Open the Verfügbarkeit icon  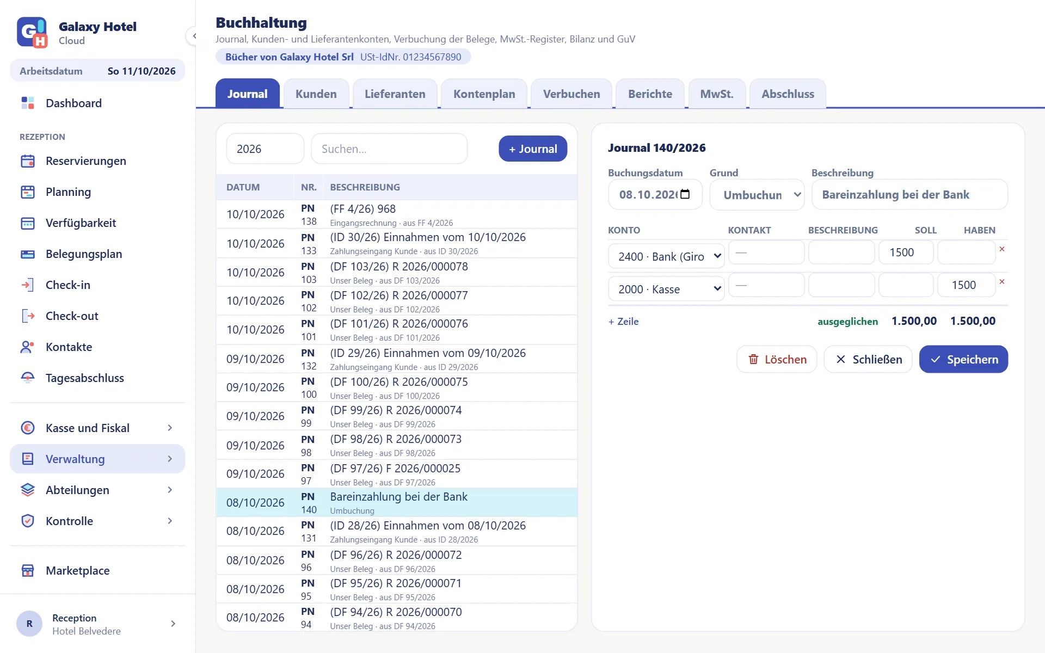(x=28, y=223)
